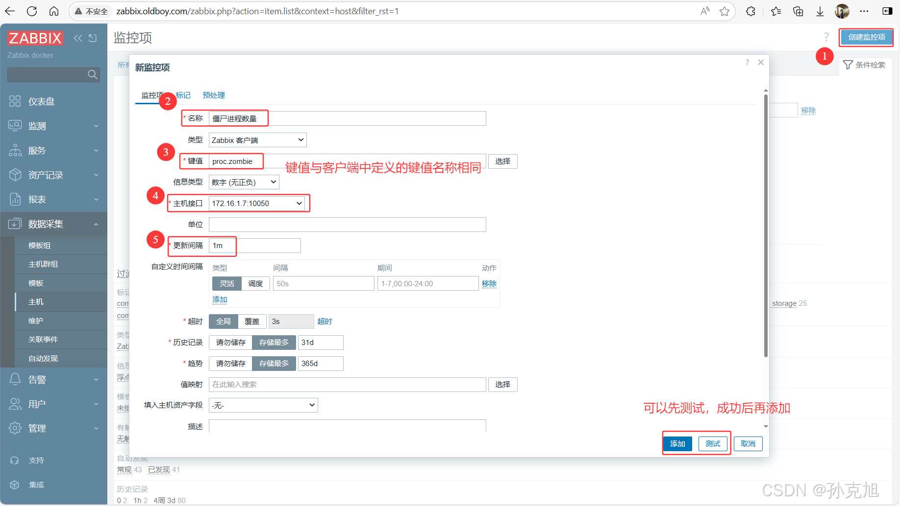This screenshot has height=506, width=900.
Task: Open browser collections icon
Action: (x=798, y=11)
